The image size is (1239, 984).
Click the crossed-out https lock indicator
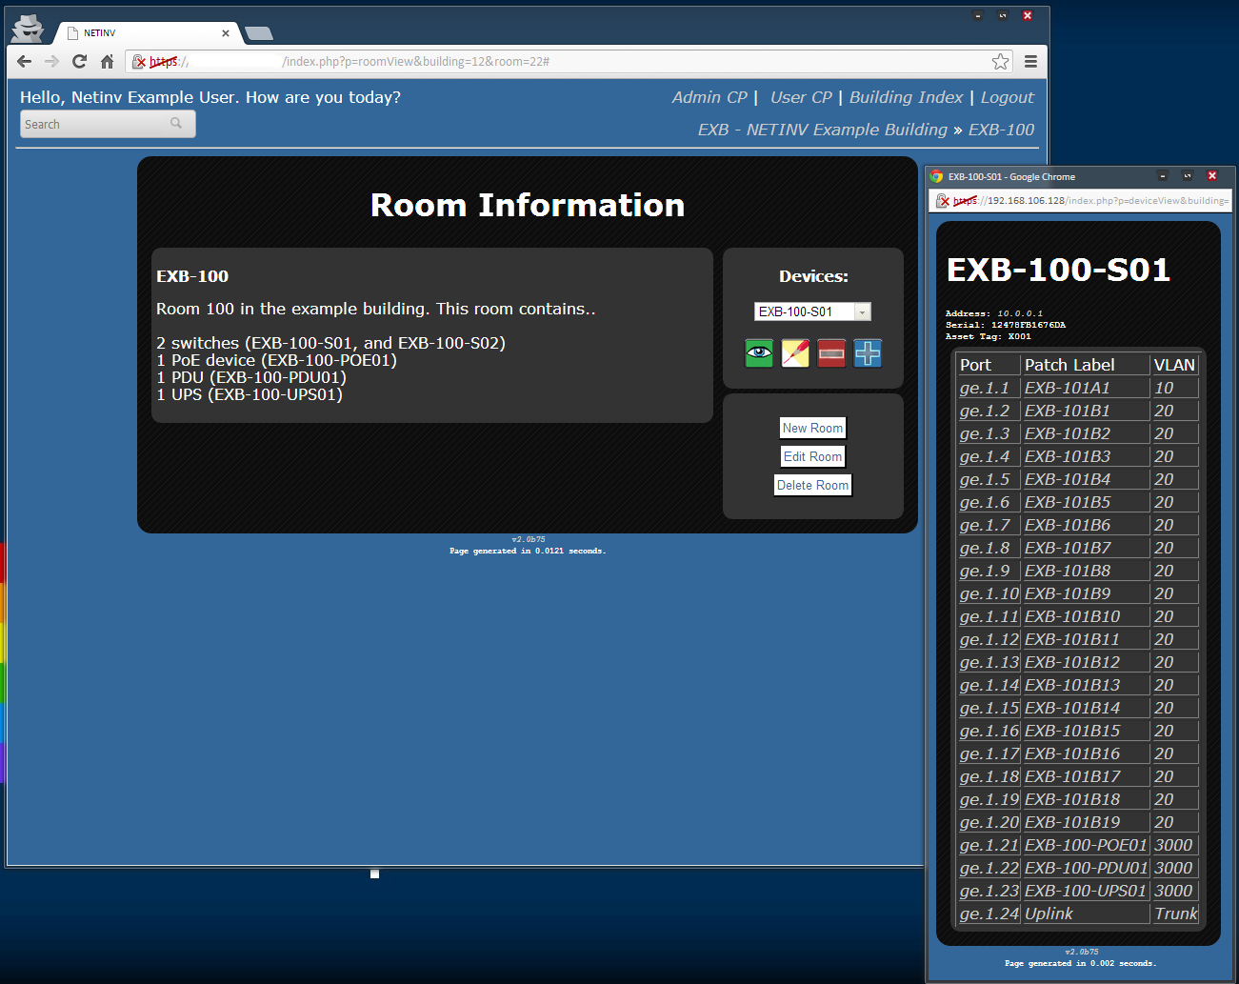(x=138, y=61)
